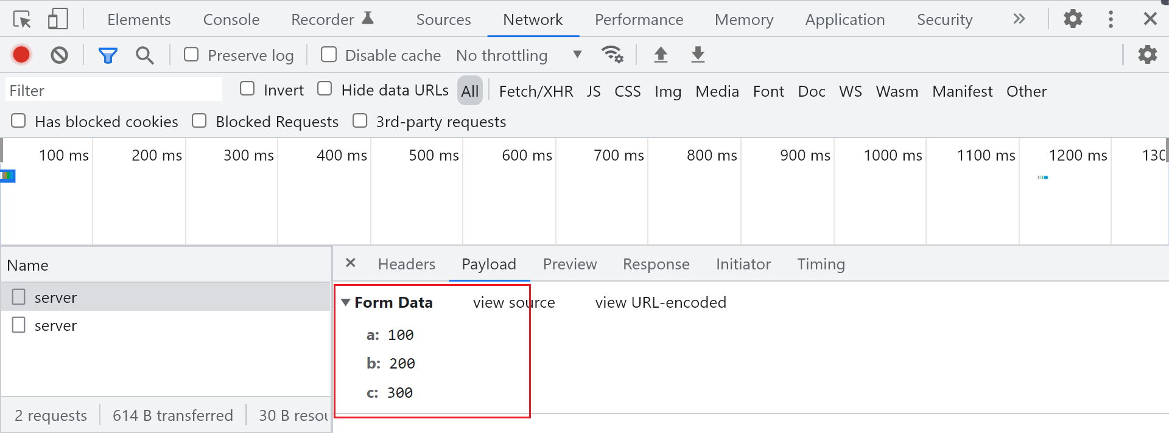
Task: Open network conditions Wi-Fi icon
Action: (x=612, y=55)
